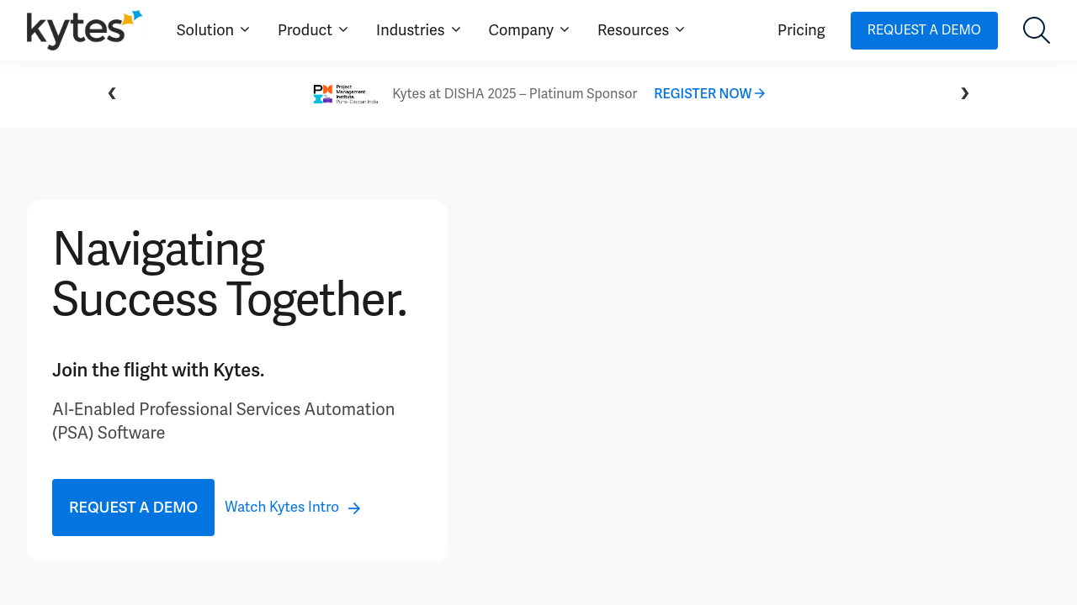Follow the Register Now link
The width and height of the screenshot is (1077, 605).
click(703, 93)
